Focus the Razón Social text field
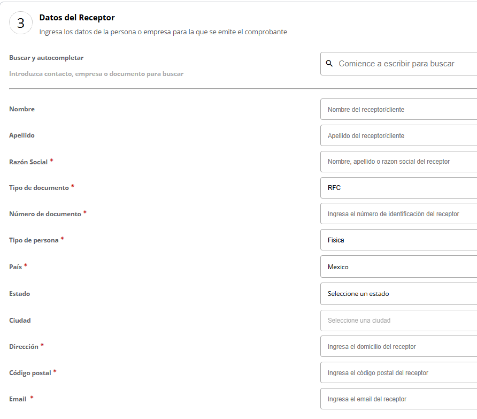The height and width of the screenshot is (419, 477). click(x=398, y=162)
